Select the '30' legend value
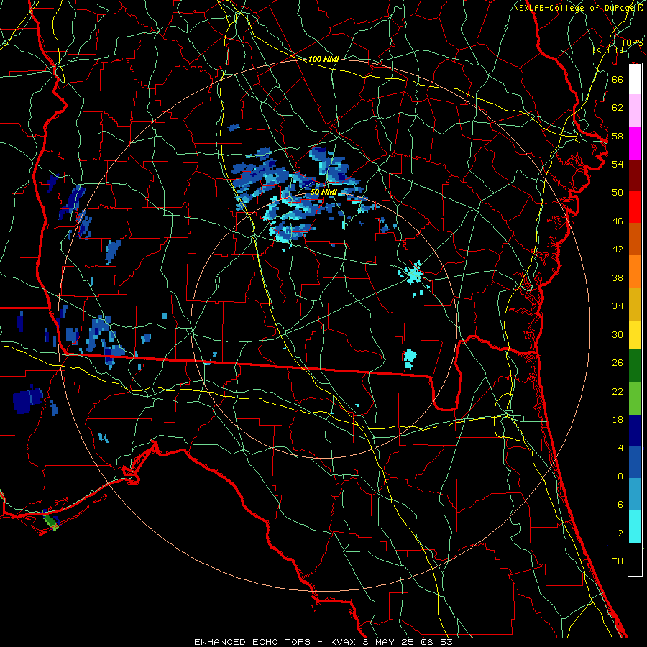The image size is (647, 647). tap(618, 334)
